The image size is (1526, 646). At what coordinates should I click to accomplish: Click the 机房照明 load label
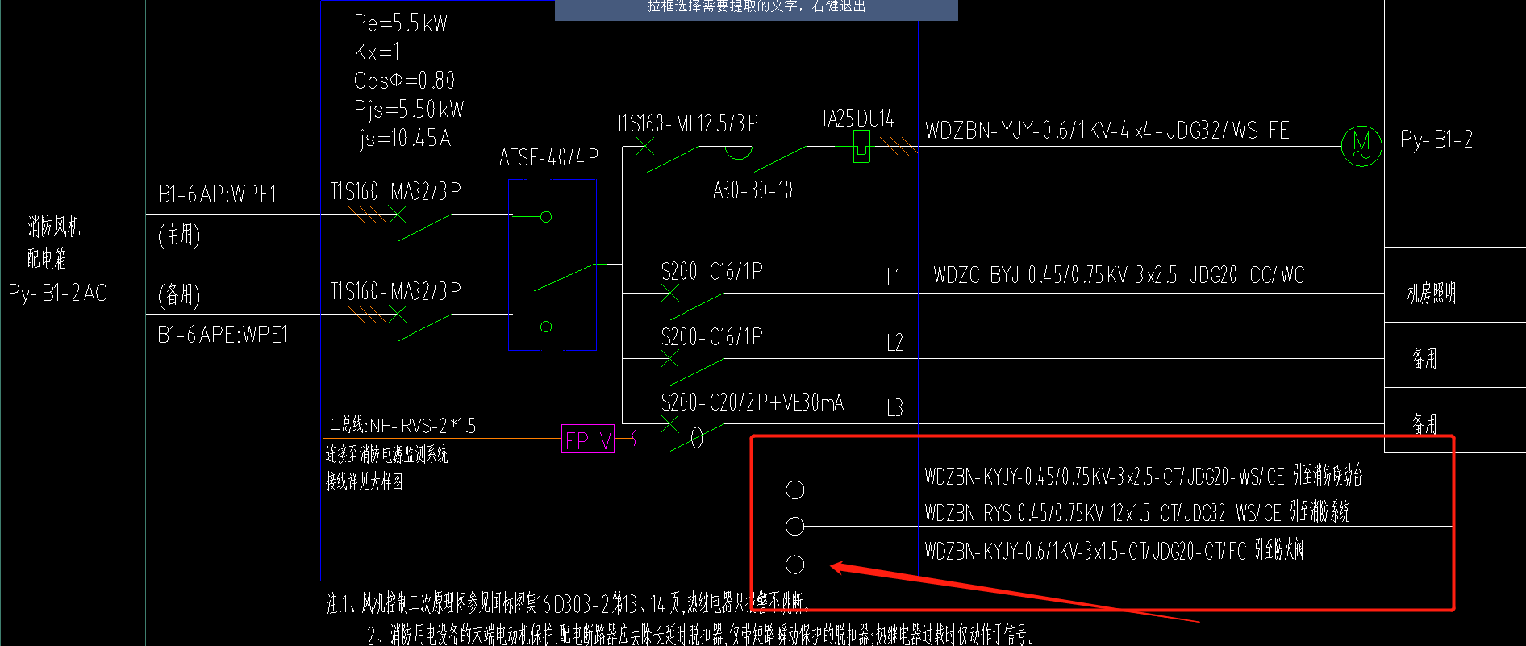tap(1432, 293)
